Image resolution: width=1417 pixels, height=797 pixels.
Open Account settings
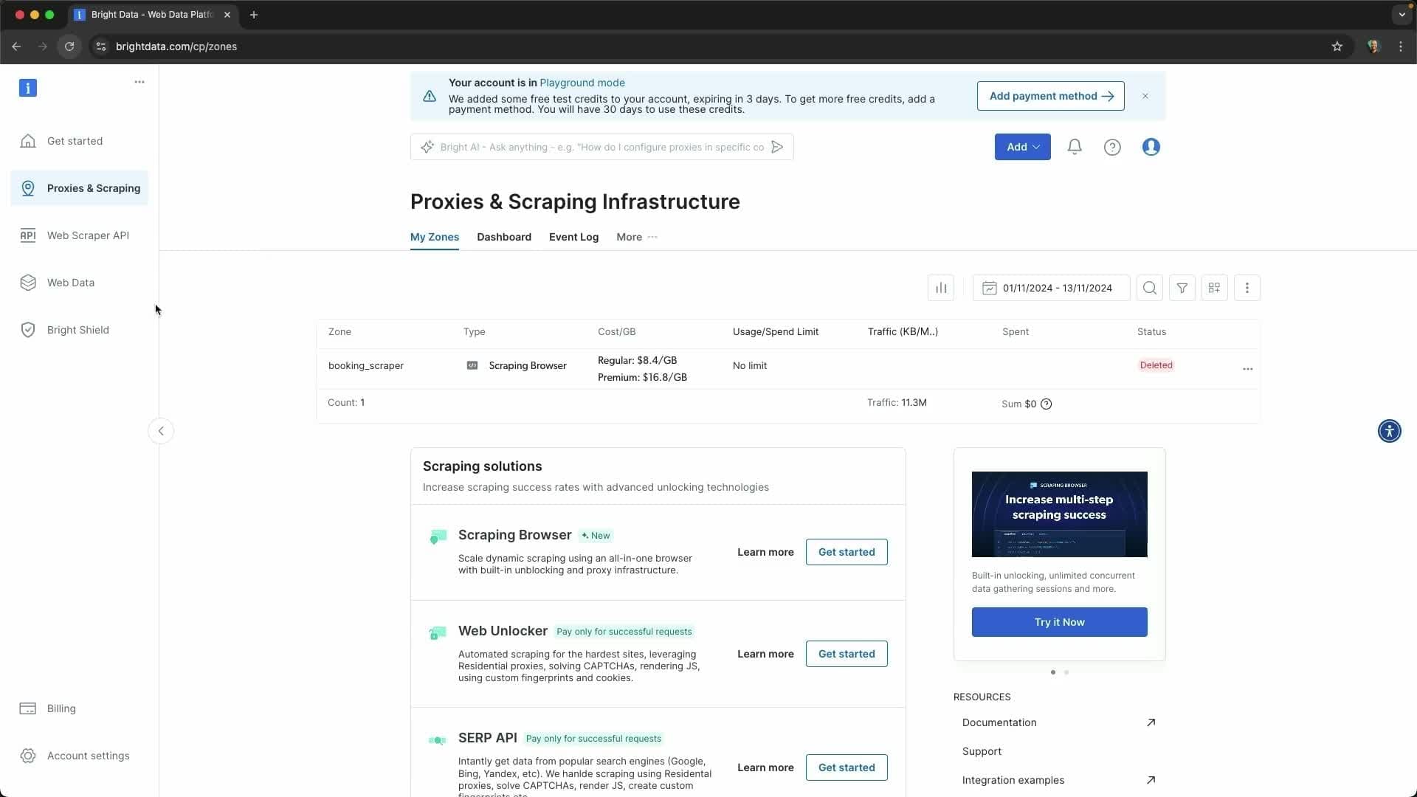pyautogui.click(x=80, y=756)
